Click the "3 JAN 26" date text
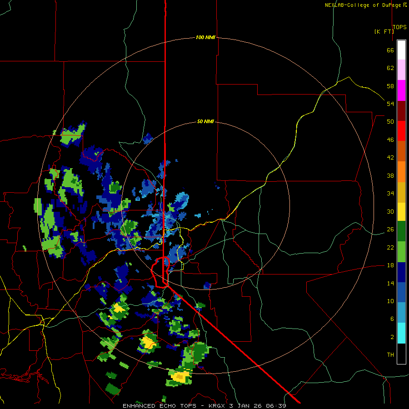This screenshot has width=409, height=409. 246,406
